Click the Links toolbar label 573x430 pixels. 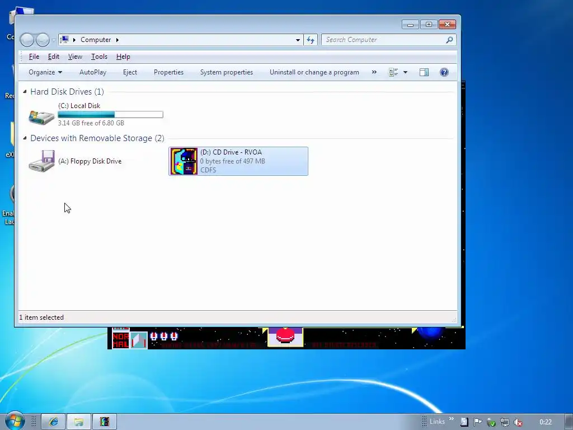[x=437, y=422]
